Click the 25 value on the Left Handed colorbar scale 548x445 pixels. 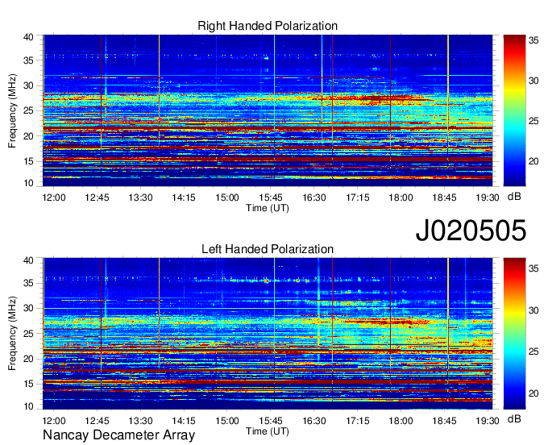533,351
